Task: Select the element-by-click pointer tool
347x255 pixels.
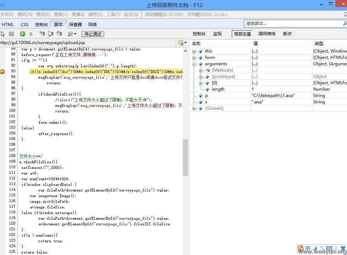Action: coord(3,34)
